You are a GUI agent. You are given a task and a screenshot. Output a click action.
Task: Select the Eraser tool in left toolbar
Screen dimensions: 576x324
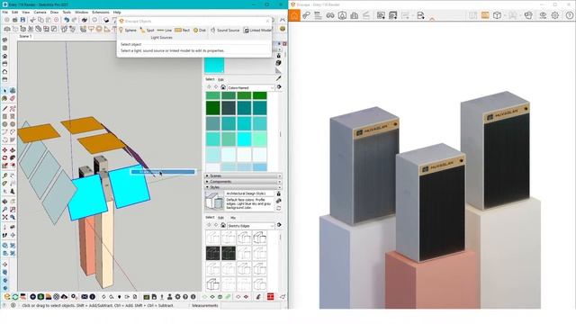(x=13, y=98)
